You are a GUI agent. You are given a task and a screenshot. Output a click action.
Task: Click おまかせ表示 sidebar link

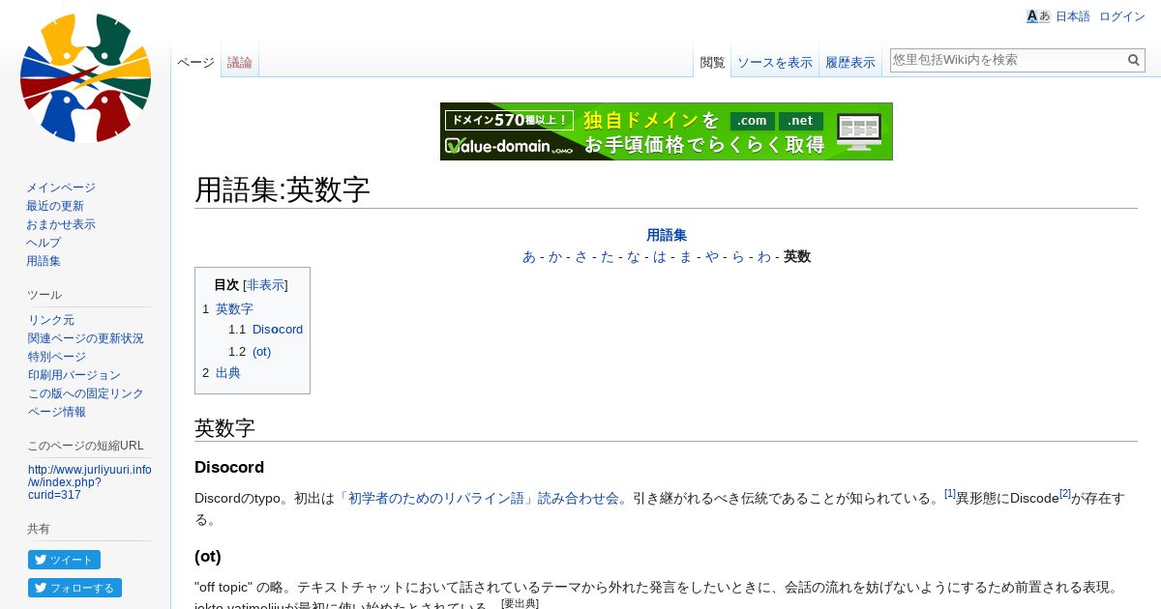pyautogui.click(x=61, y=224)
